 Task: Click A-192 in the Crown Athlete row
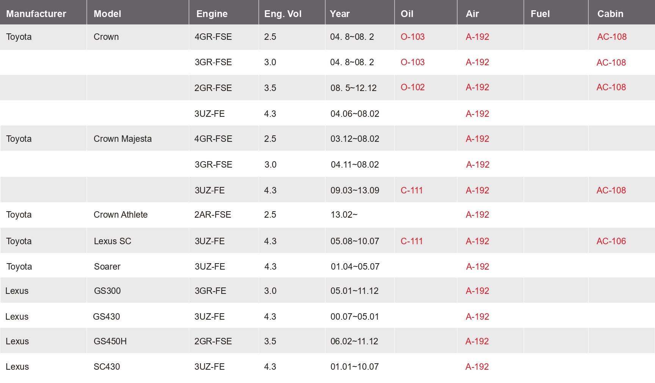477,215
